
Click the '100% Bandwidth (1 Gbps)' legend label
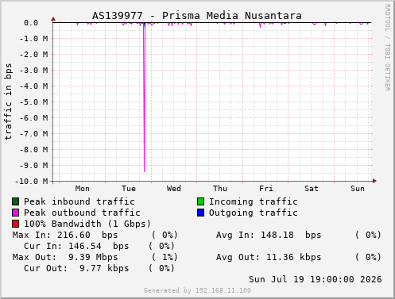click(87, 224)
